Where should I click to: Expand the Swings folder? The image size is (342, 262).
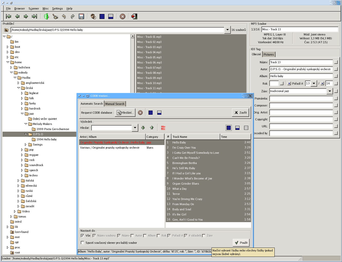tap(26, 144)
